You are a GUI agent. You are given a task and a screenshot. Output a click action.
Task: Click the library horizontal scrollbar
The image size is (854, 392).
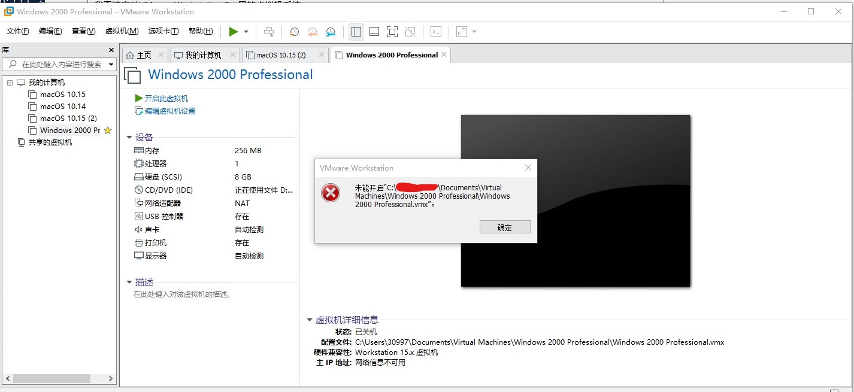[x=59, y=378]
